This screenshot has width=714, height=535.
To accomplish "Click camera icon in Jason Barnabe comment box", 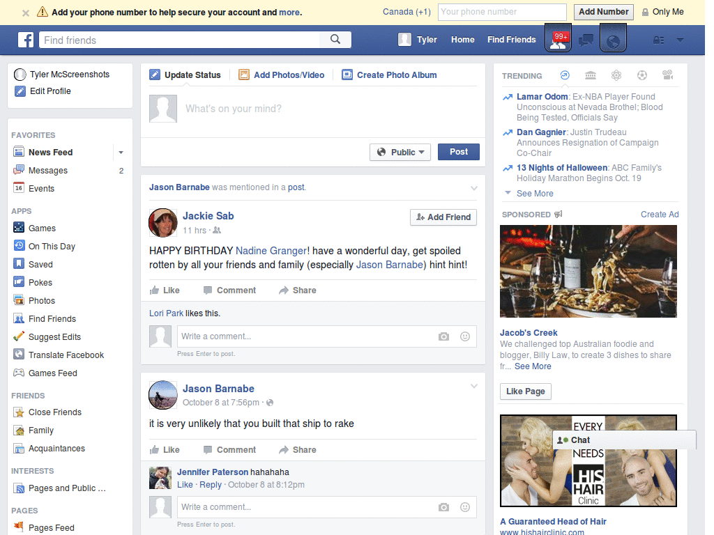I will [x=443, y=507].
